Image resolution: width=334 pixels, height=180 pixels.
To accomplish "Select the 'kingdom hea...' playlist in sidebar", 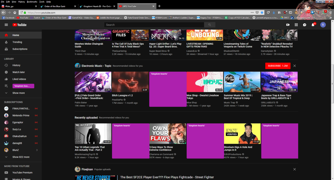I will point(23,86).
